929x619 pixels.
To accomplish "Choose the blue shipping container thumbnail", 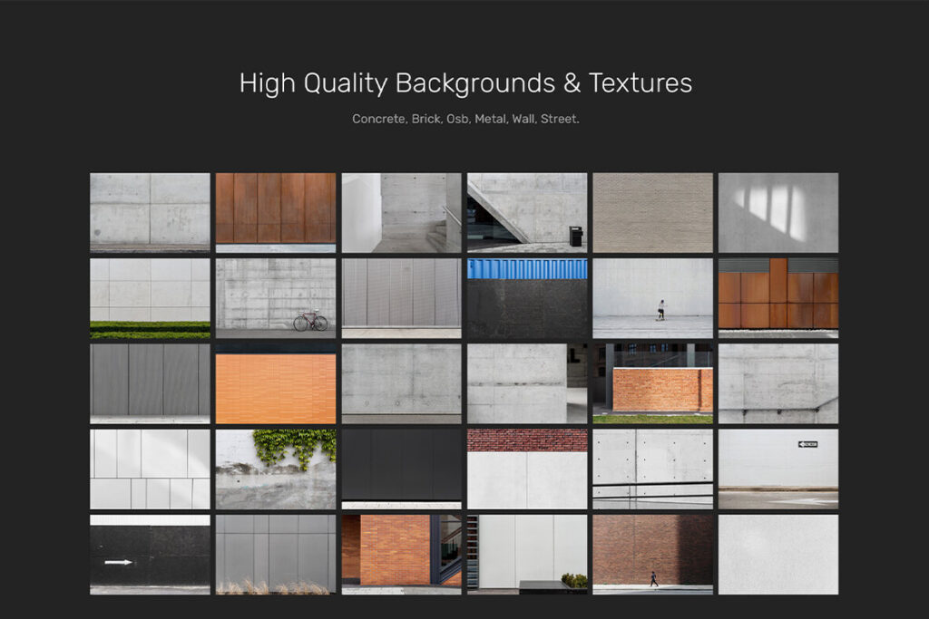I will [x=526, y=298].
